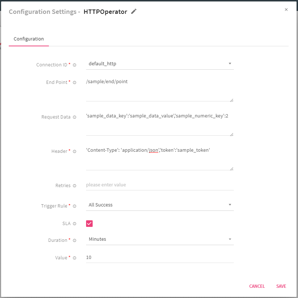The image size is (298, 298).
Task: Close the Configuration Settings dialog
Action: pyautogui.click(x=286, y=9)
